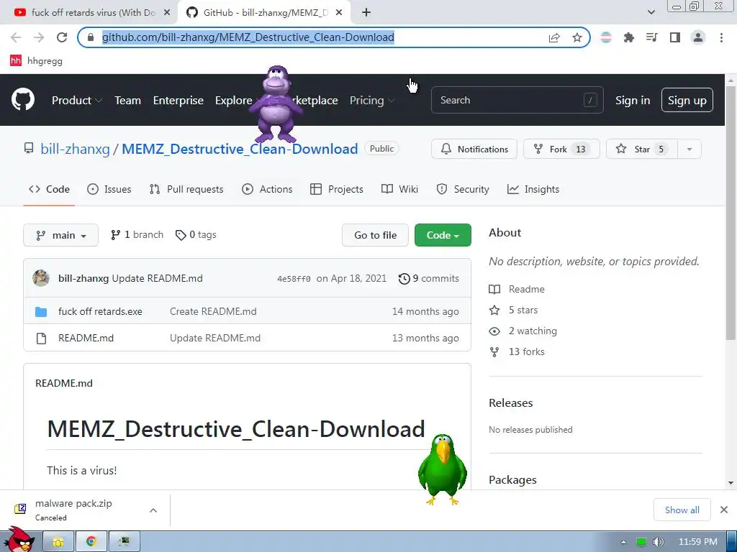
Task: Open Chrome's three-dot menu
Action: (x=721, y=37)
